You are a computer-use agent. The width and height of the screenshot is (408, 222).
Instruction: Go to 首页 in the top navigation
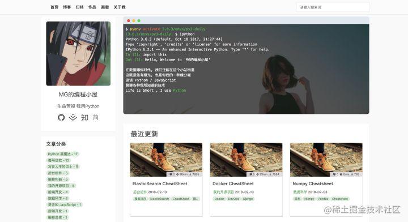point(54,7)
